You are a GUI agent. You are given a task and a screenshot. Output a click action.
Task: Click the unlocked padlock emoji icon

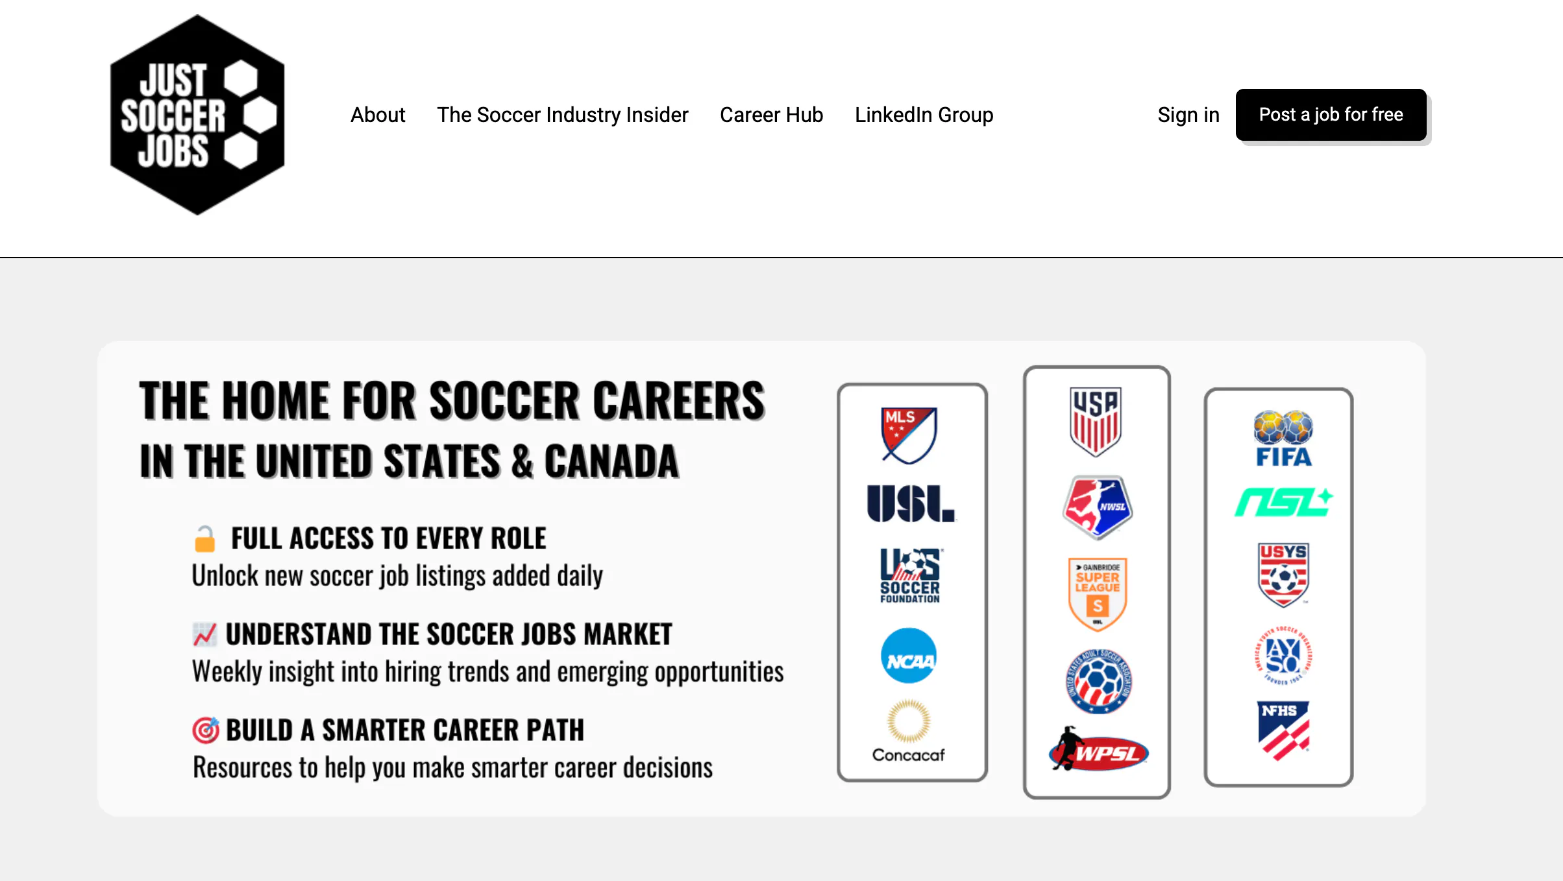[205, 539]
